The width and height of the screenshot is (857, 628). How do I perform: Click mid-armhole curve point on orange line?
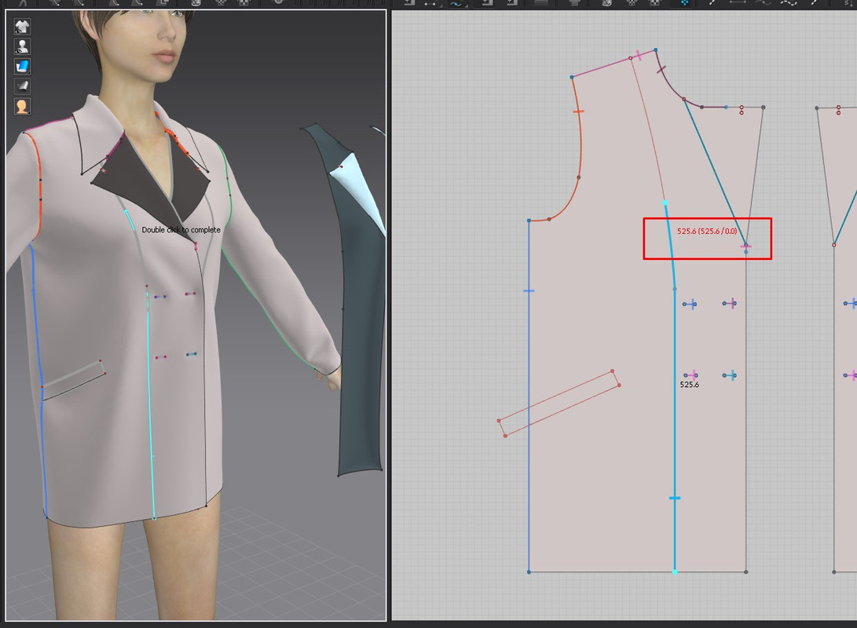coord(579,177)
